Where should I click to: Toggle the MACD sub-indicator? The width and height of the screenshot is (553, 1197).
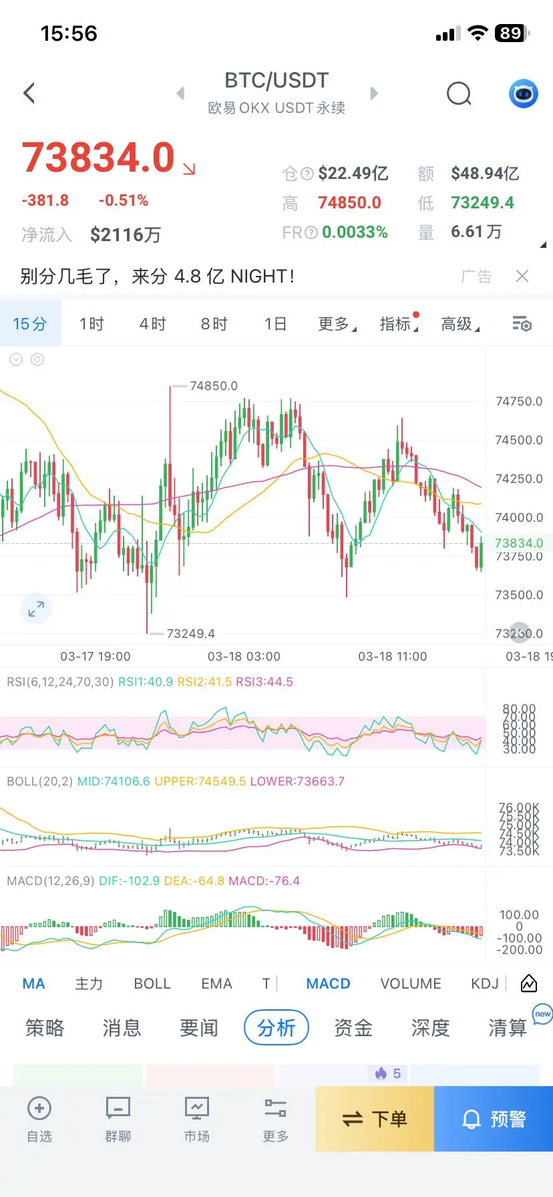click(328, 983)
